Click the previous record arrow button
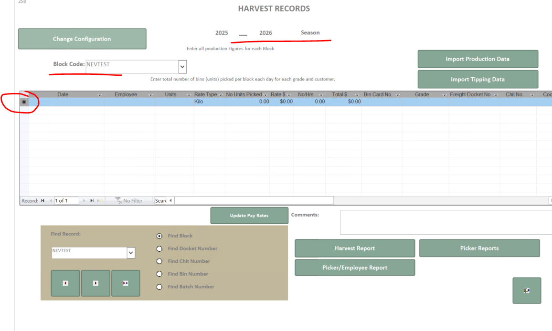 (65, 283)
